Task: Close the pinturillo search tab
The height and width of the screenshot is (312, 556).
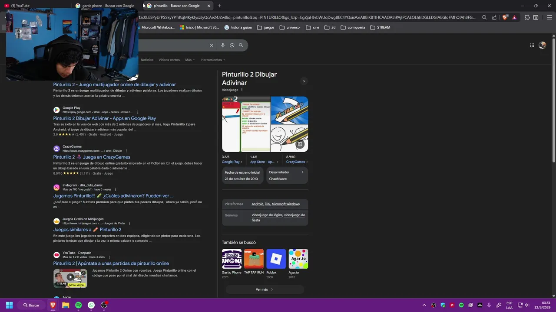Action: (x=208, y=6)
